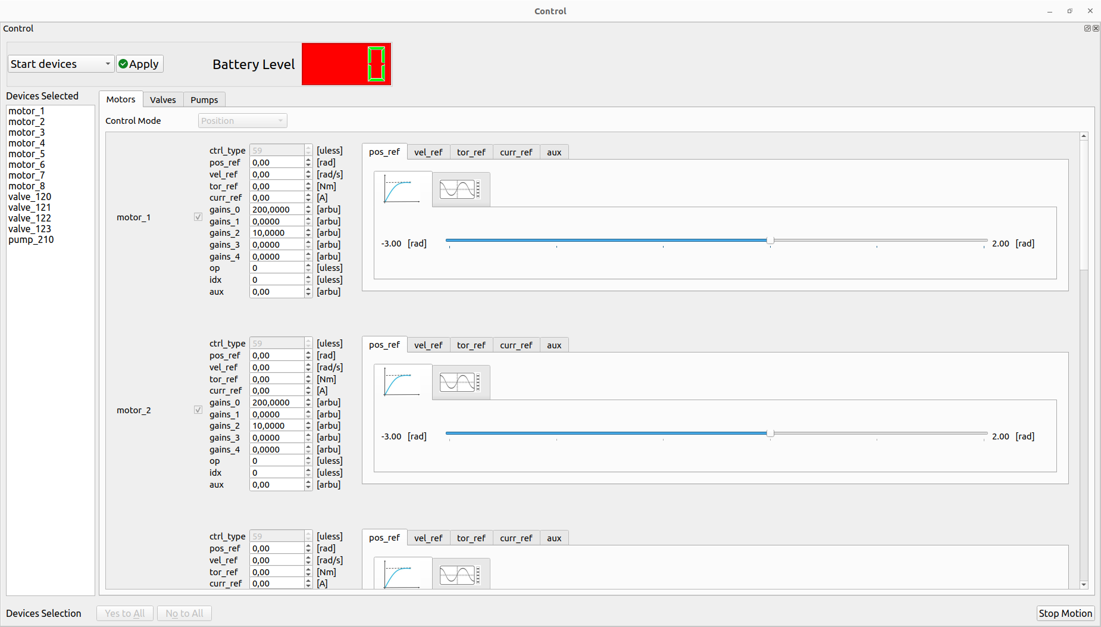This screenshot has width=1101, height=627.
Task: Click motor_1 gains_2 spin arrows
Action: coord(308,233)
